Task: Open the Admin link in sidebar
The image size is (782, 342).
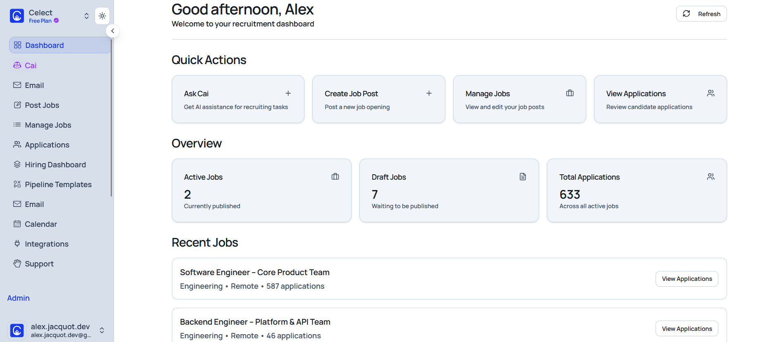Action: point(19,298)
